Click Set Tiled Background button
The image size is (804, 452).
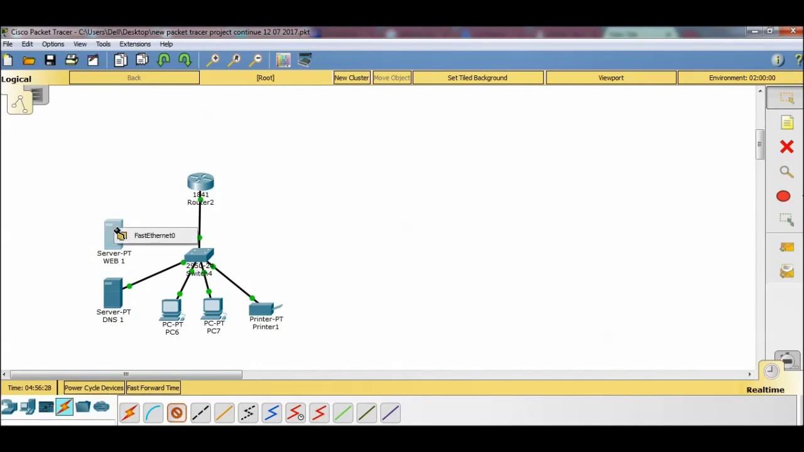477,78
